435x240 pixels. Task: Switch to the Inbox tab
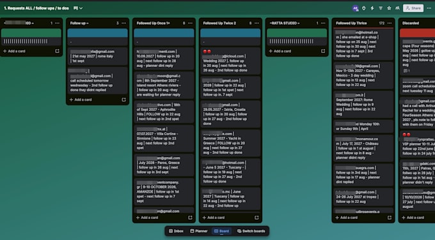click(x=176, y=231)
